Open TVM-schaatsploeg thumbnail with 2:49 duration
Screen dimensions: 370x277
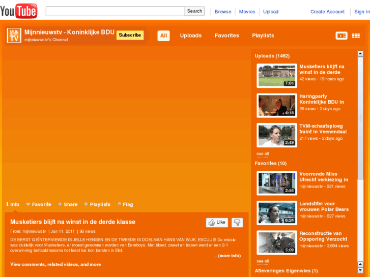pyautogui.click(x=277, y=135)
